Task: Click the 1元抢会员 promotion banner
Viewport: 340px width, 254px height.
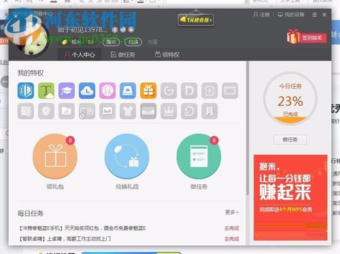Action: pos(196,20)
